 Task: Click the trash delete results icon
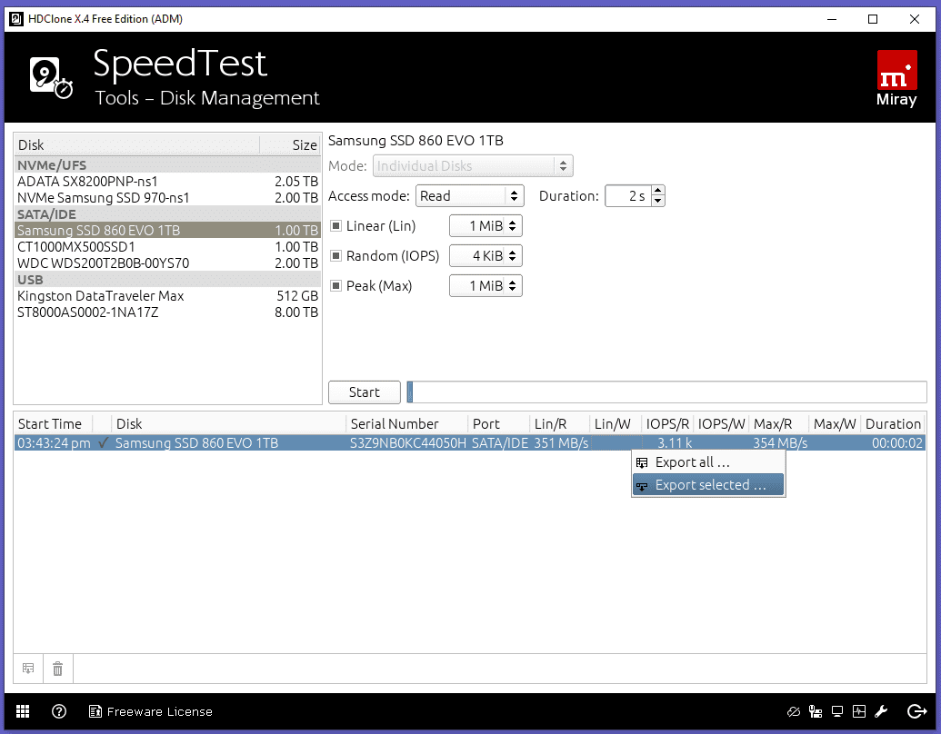point(57,668)
